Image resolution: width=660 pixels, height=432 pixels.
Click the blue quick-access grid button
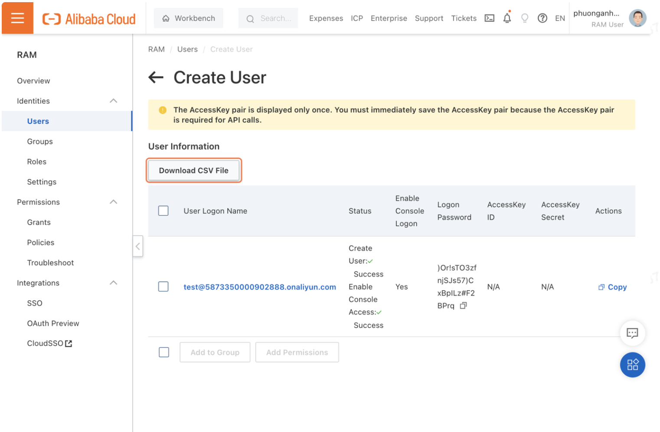[x=632, y=364]
